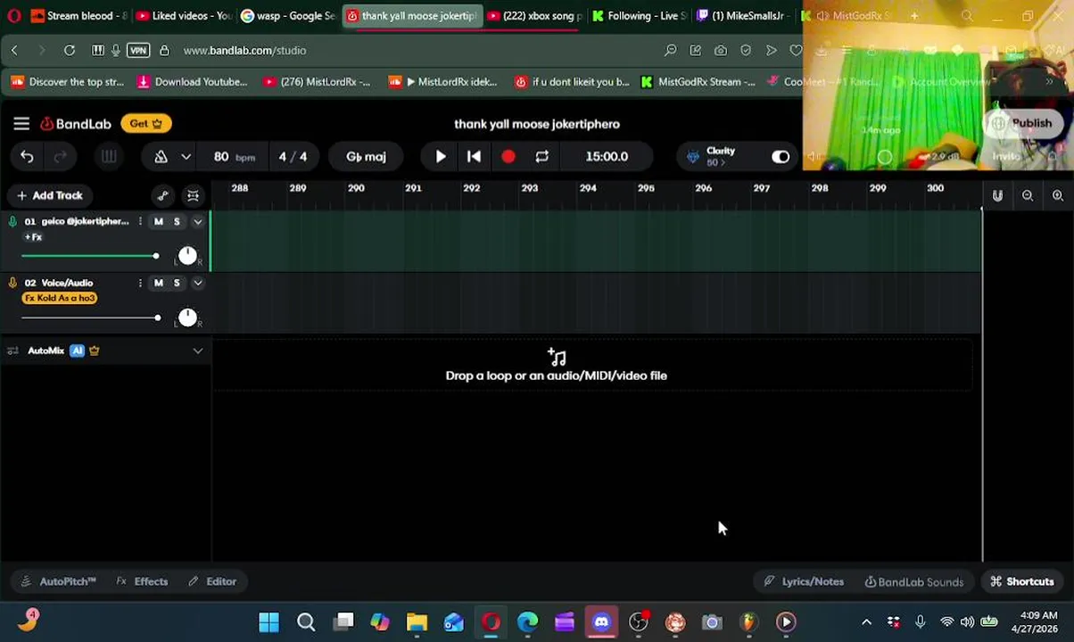
Task: Open the Fx Kold As a ho3 preset
Action: pyautogui.click(x=60, y=299)
